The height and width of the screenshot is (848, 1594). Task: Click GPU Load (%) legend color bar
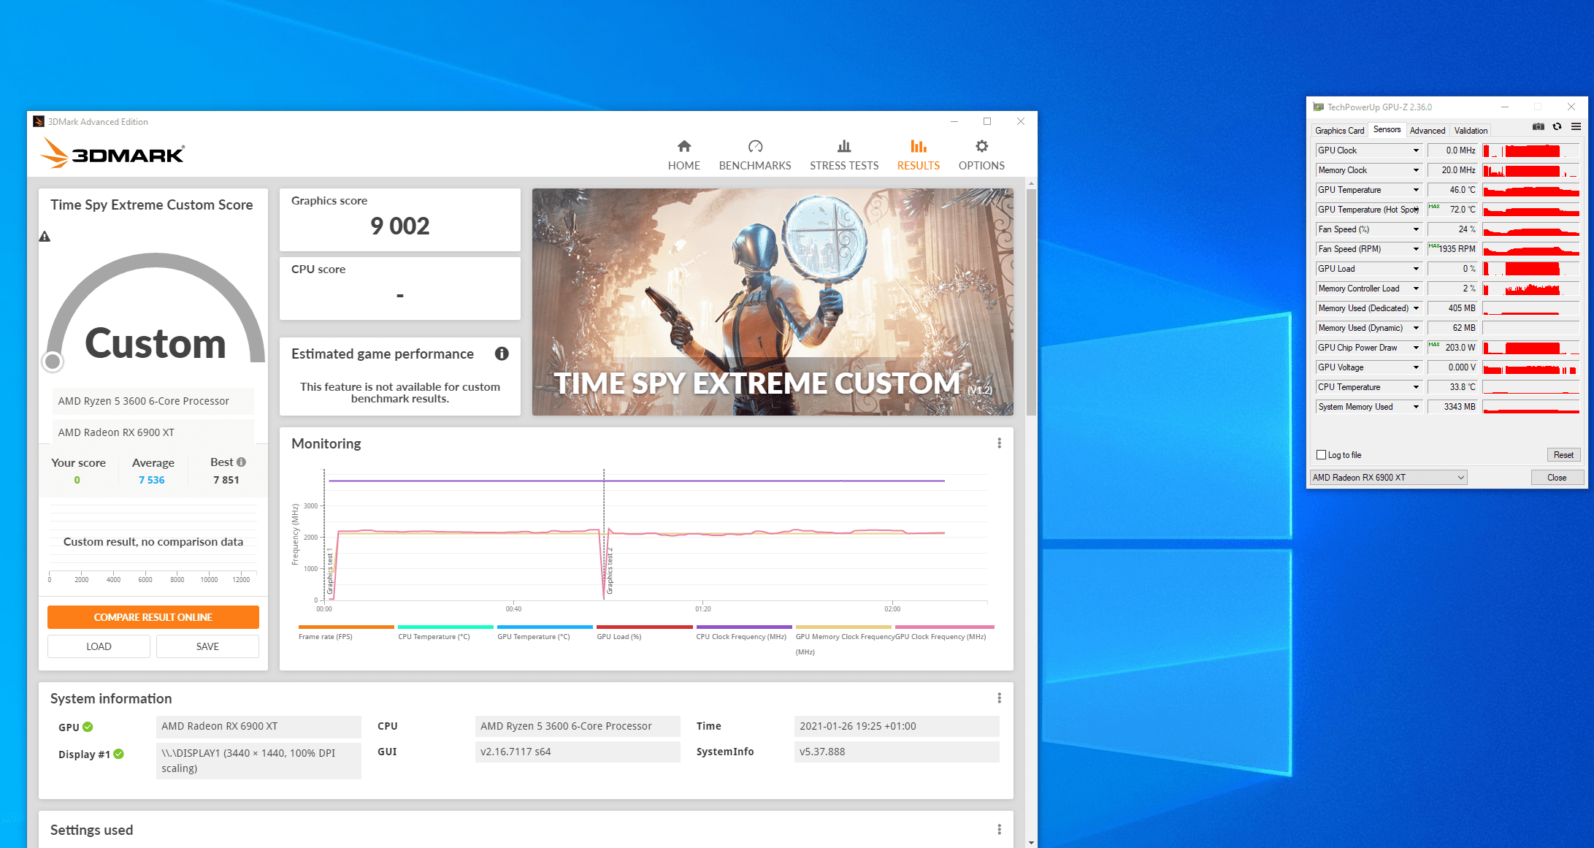[x=644, y=627]
